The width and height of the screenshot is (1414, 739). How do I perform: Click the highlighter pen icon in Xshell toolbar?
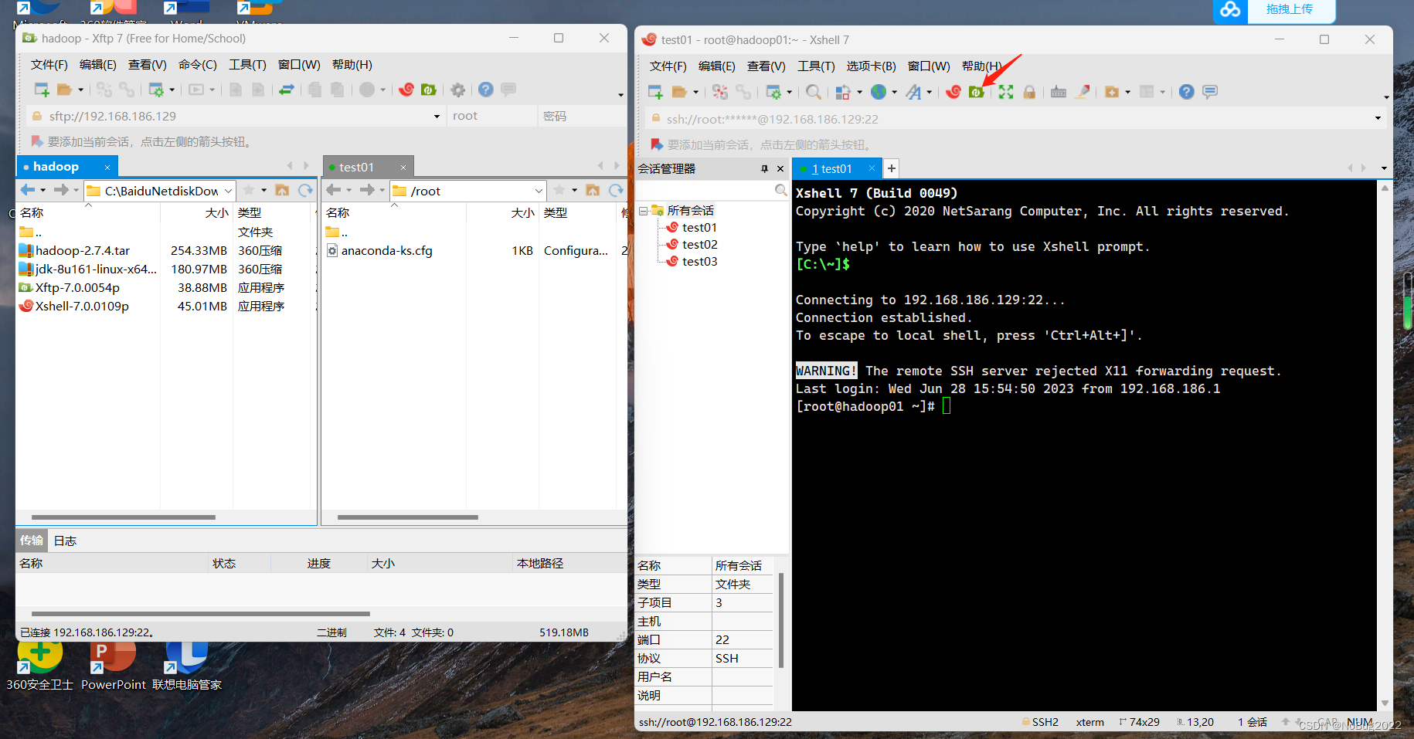tap(1083, 92)
